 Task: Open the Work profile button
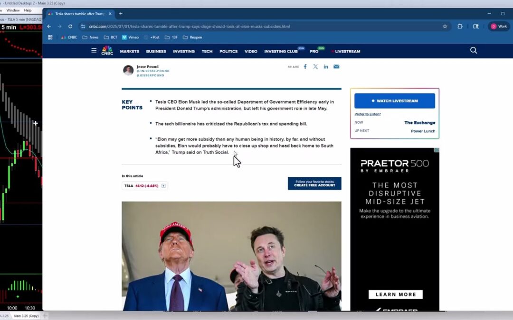[499, 27]
